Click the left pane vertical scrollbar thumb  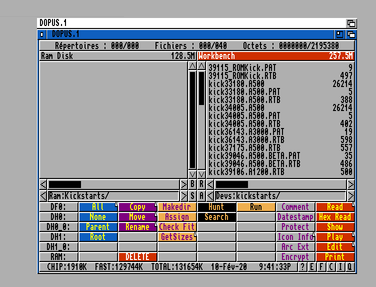(x=192, y=120)
